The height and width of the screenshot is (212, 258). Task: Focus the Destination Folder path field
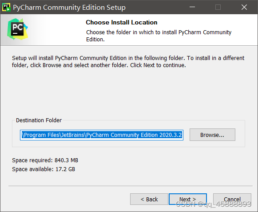tap(102, 135)
